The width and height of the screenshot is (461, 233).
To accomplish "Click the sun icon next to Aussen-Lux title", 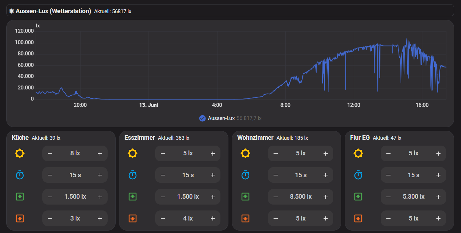I will pos(11,11).
